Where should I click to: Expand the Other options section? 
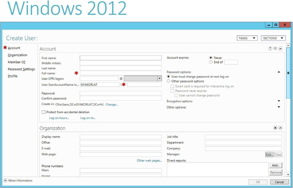[x=279, y=107]
